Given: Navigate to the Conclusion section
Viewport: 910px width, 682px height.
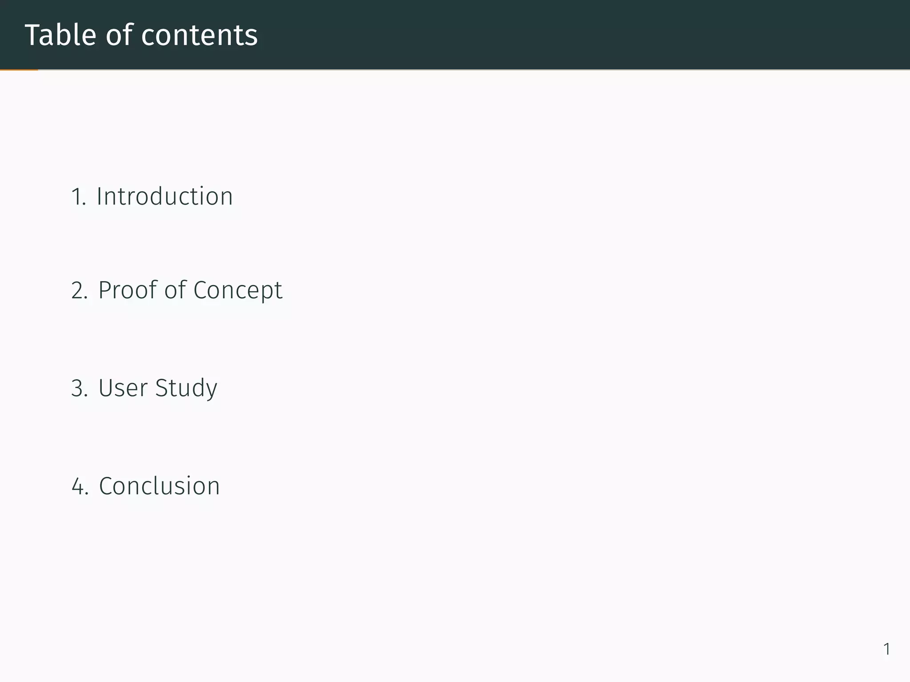Looking at the screenshot, I should (x=159, y=486).
